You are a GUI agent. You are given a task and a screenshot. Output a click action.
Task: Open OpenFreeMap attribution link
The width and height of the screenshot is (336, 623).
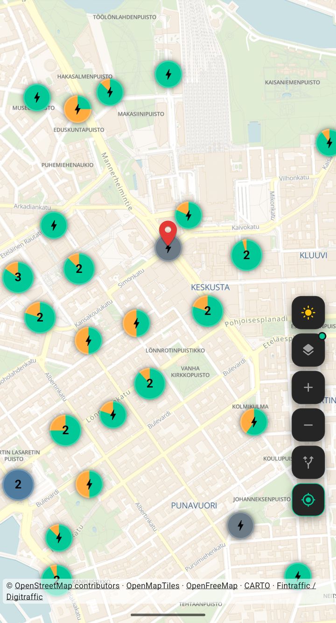(212, 586)
